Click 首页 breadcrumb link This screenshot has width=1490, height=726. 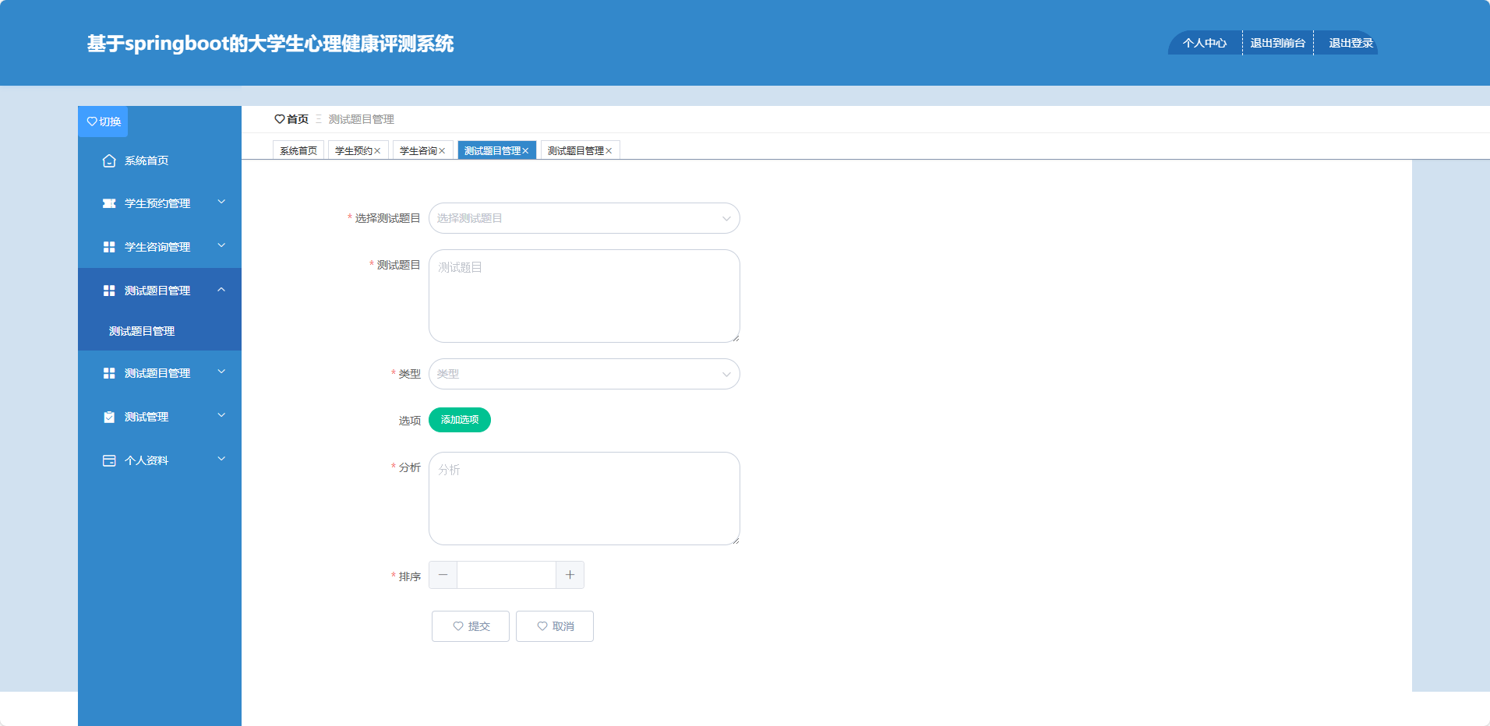tap(298, 119)
